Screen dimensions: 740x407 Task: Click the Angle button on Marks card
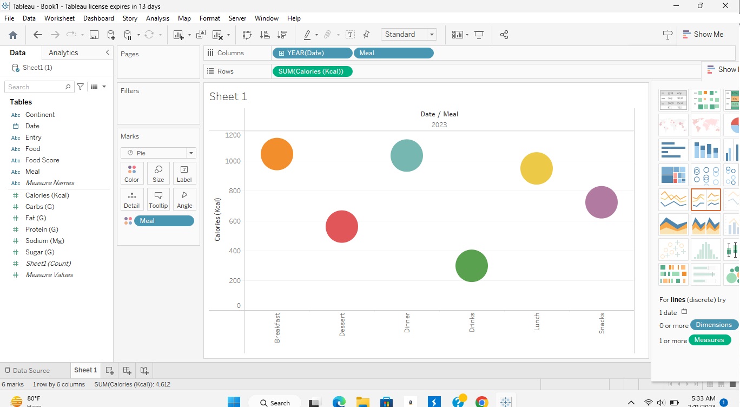point(184,199)
